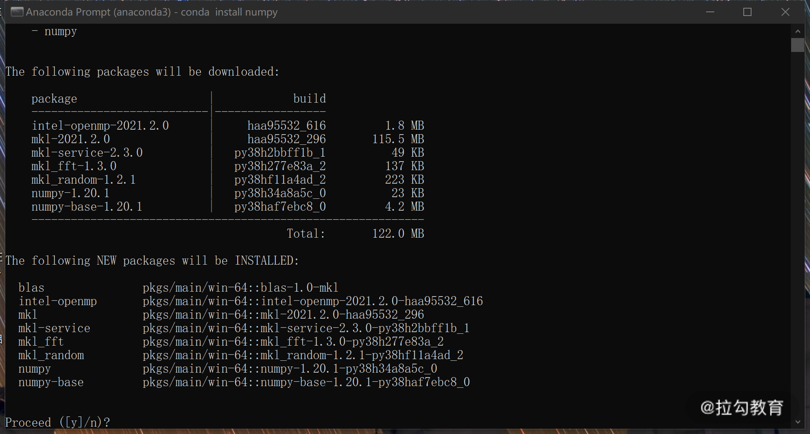This screenshot has height=434, width=810.
Task: Click 'mkl-service' in the install list
Action: tap(54, 328)
